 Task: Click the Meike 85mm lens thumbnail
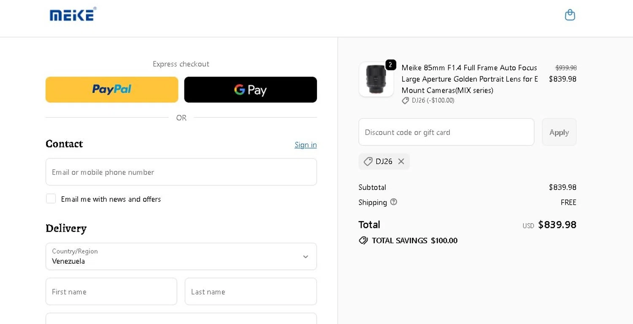point(376,80)
